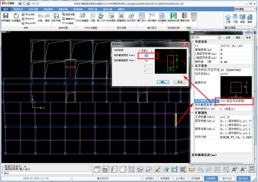
Task: Click the house-shaped view icon in bottom toolbar
Action: pos(140,169)
